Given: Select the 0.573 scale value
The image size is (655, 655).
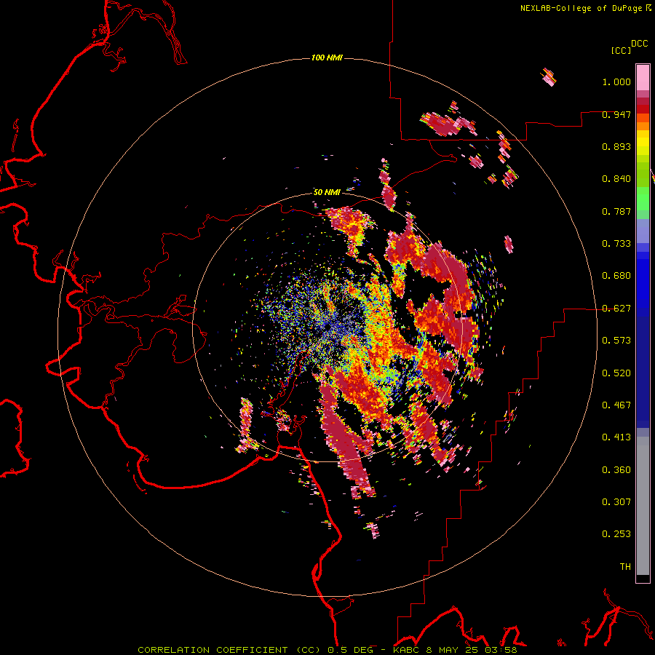Looking at the screenshot, I should pos(616,341).
